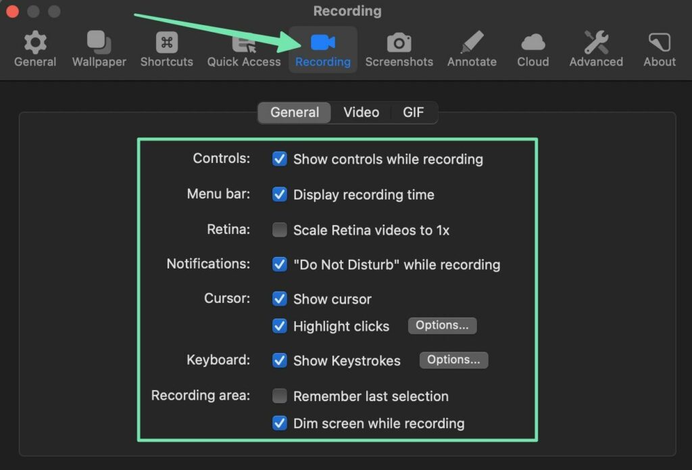The width and height of the screenshot is (692, 470).
Task: Open the Cloud preferences pane
Action: point(533,49)
